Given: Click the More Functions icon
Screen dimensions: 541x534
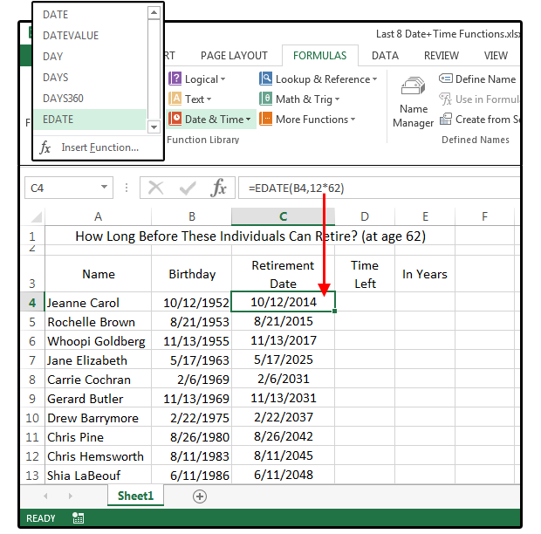Looking at the screenshot, I should [265, 119].
